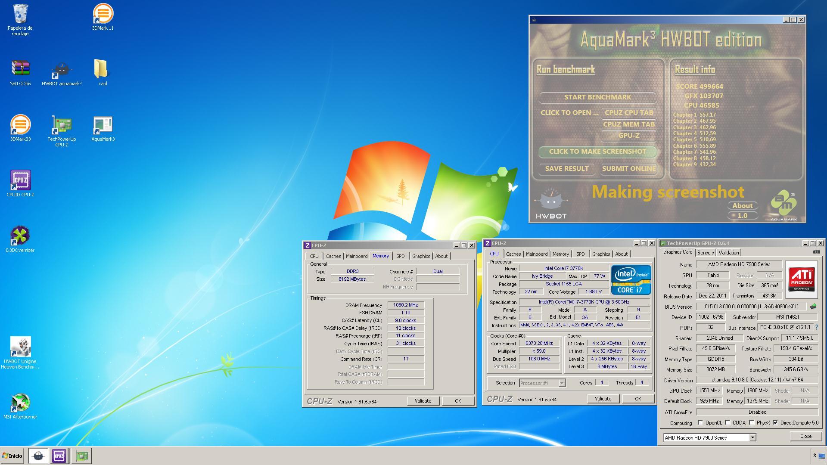
Task: Click SAVE RESULT in AquaMark
Action: point(567,169)
